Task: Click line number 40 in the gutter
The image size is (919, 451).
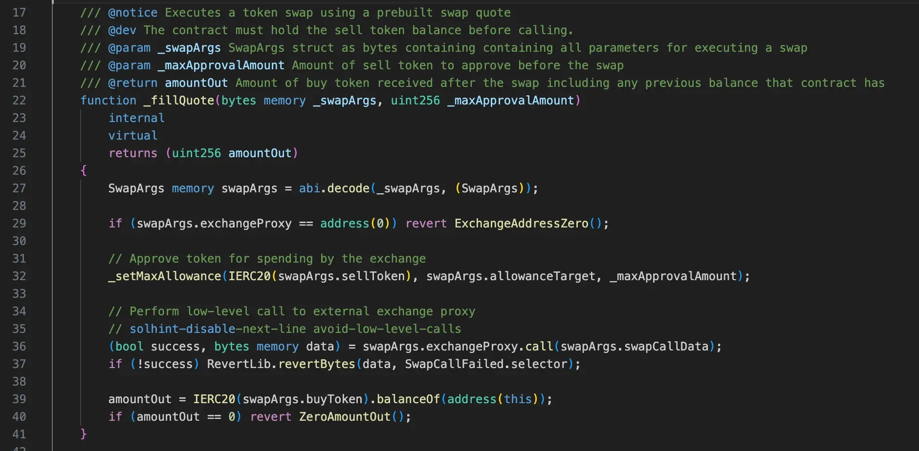Action: click(19, 417)
